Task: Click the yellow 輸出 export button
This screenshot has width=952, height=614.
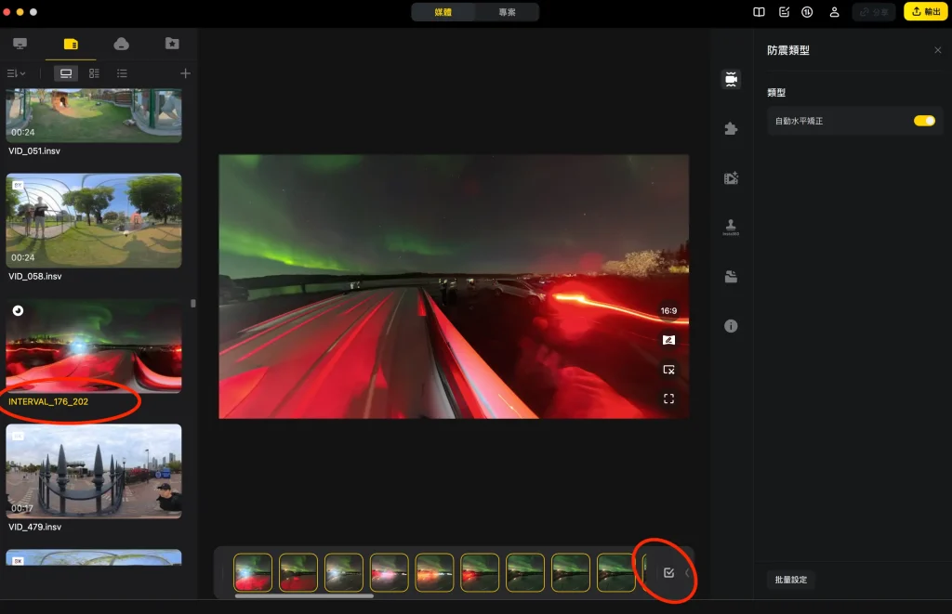Action: tap(925, 12)
